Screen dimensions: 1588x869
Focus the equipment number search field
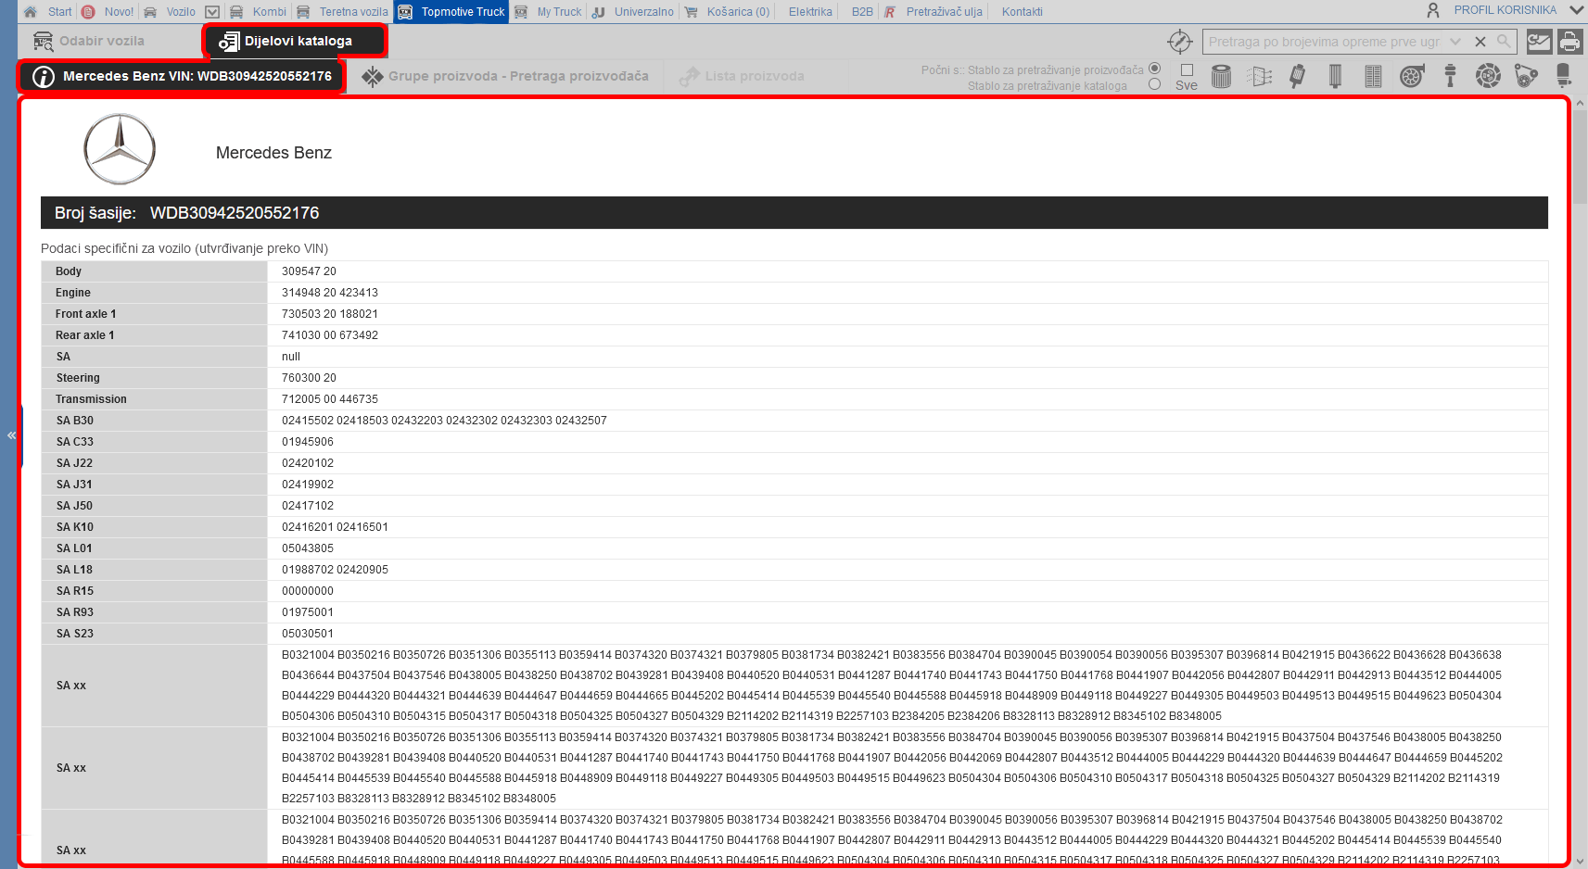tap(1324, 42)
